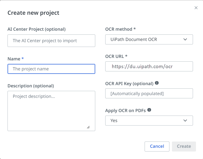This screenshot has width=203, height=159.
Task: Click the OCR API Key info icon
Action: point(157,83)
